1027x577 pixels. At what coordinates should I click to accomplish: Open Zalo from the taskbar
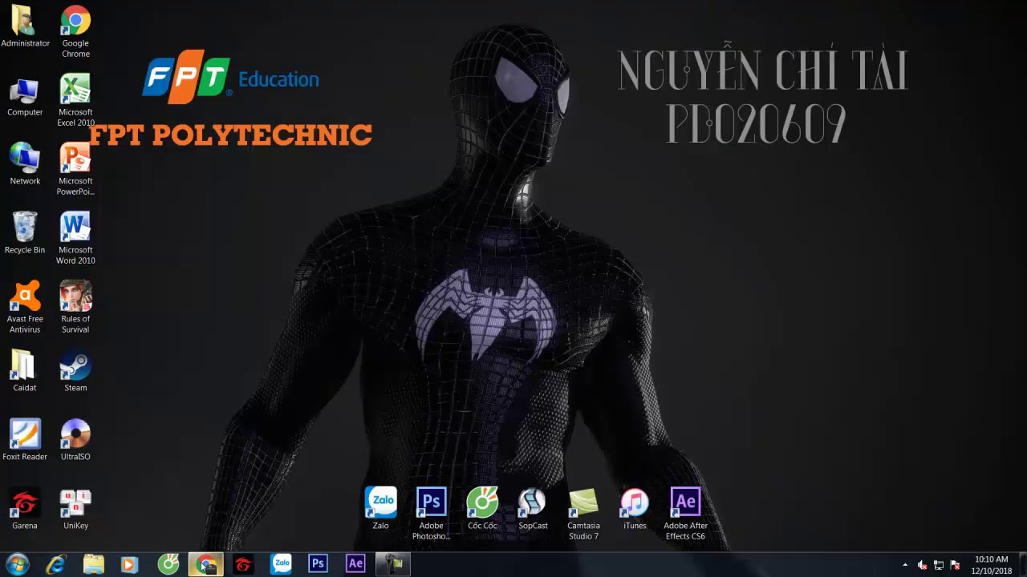(x=281, y=564)
